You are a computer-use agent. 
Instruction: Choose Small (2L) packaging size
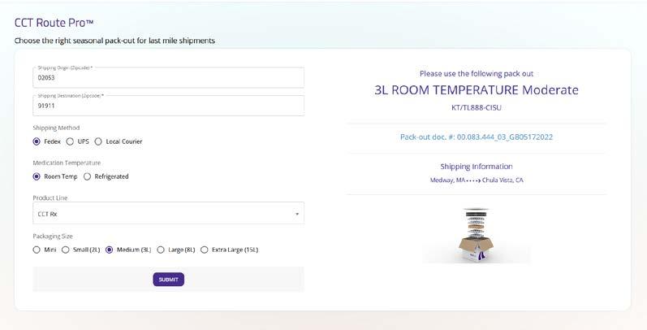65,250
